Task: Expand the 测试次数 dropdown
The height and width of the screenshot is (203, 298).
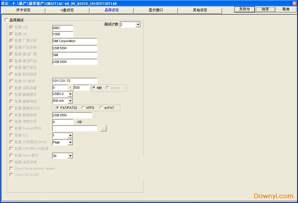Action: [x=138, y=25]
